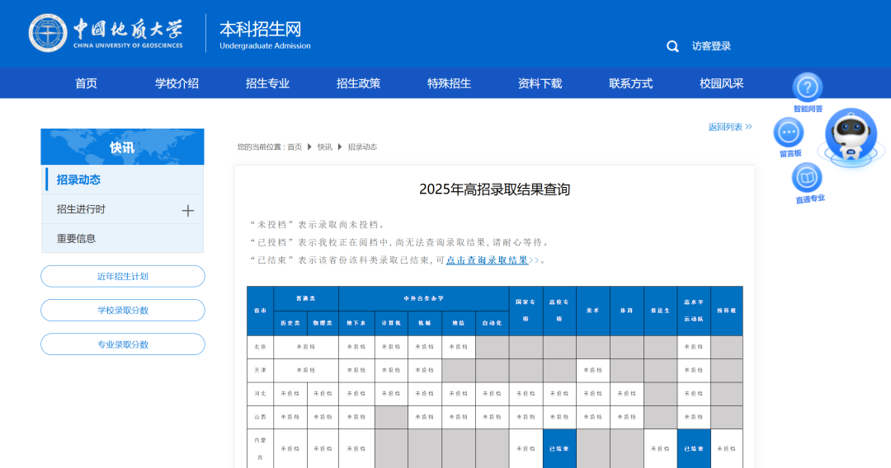This screenshot has width=891, height=468.
Task: Click 已结束 in 内蒙古 高校专项 cell
Action: 559,449
